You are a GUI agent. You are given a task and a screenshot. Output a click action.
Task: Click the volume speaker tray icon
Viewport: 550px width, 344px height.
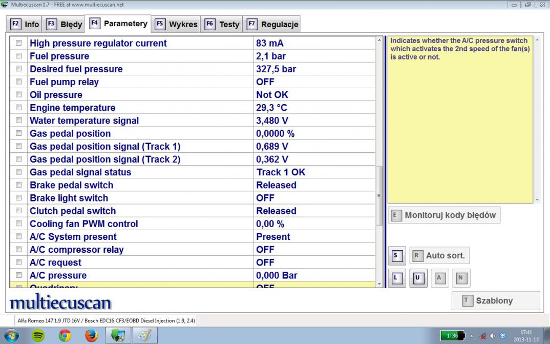[x=493, y=336]
